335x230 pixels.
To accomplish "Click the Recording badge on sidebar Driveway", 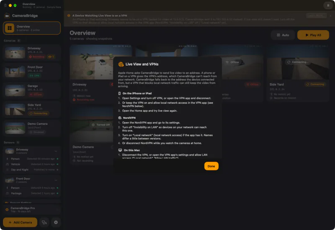I will [x=37, y=56].
